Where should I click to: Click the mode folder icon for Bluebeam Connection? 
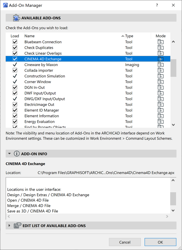[160, 42]
